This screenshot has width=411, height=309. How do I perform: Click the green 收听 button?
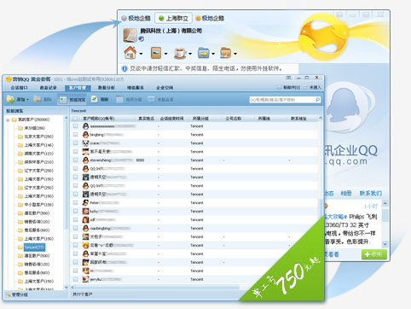point(374,254)
